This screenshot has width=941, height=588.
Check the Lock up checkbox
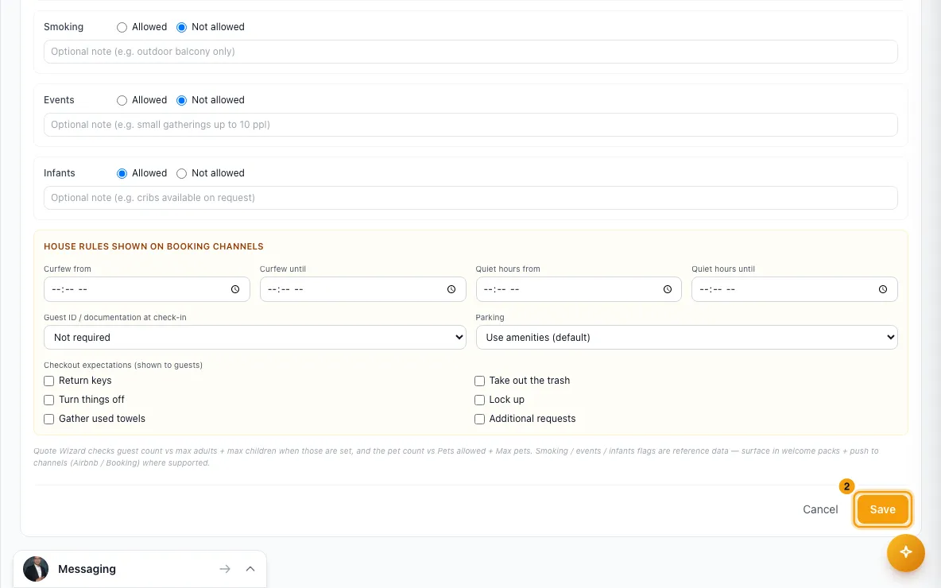(479, 400)
